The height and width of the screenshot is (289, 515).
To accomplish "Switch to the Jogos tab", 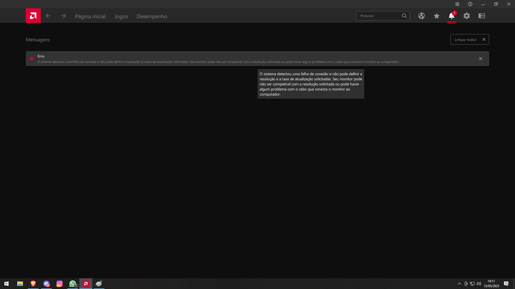I will (121, 16).
